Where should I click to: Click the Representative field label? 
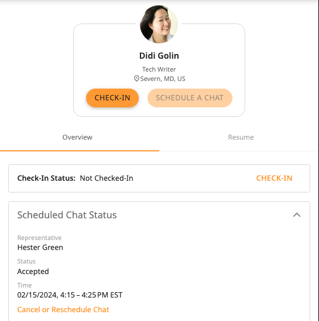(39, 238)
